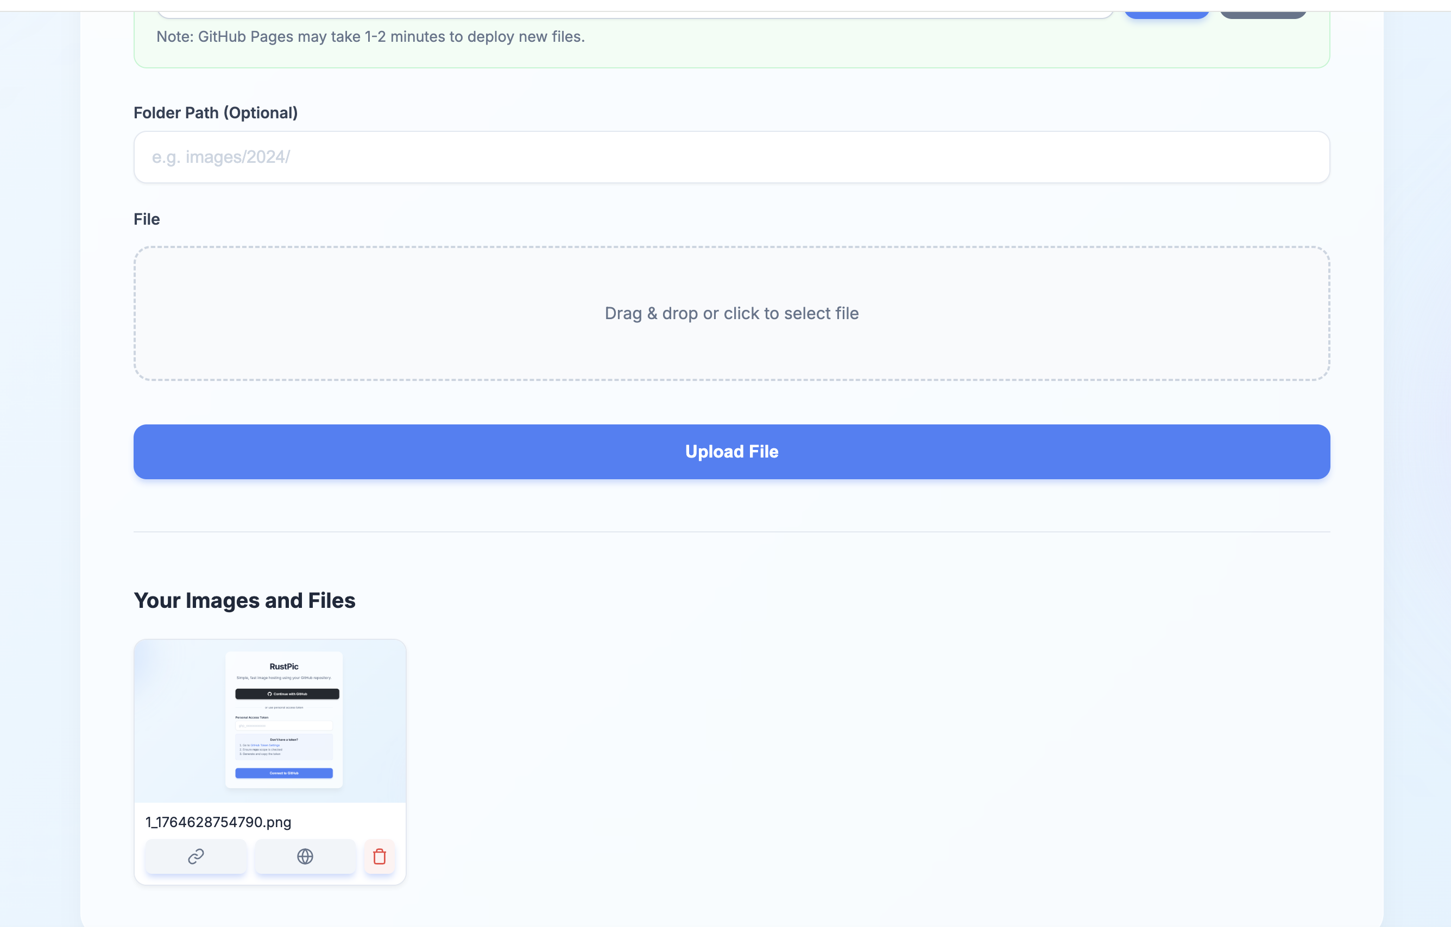The width and height of the screenshot is (1451, 927).
Task: Click the divider line below Upload File
Action: (x=731, y=531)
